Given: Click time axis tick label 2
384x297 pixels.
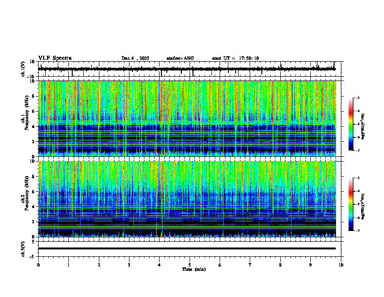Looking at the screenshot, I should click(x=99, y=265).
